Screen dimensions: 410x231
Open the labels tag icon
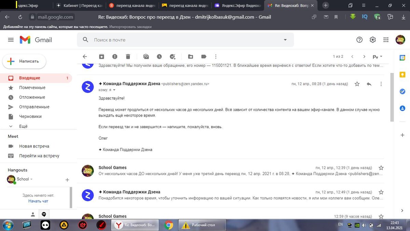204,56
